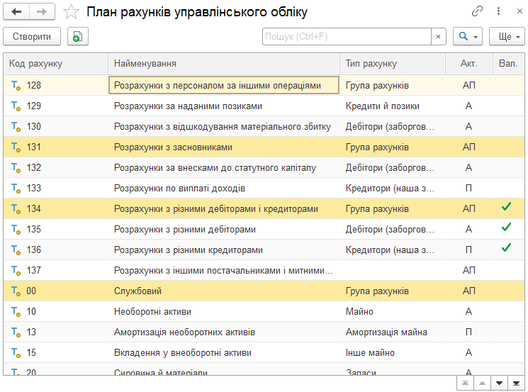This screenshot has width=528, height=392.
Task: Sort by the Тип рахунку column header
Action: [393, 64]
